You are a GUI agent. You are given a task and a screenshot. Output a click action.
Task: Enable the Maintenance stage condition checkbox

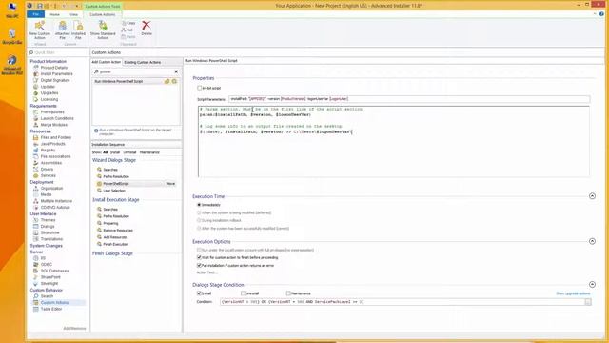(288, 293)
